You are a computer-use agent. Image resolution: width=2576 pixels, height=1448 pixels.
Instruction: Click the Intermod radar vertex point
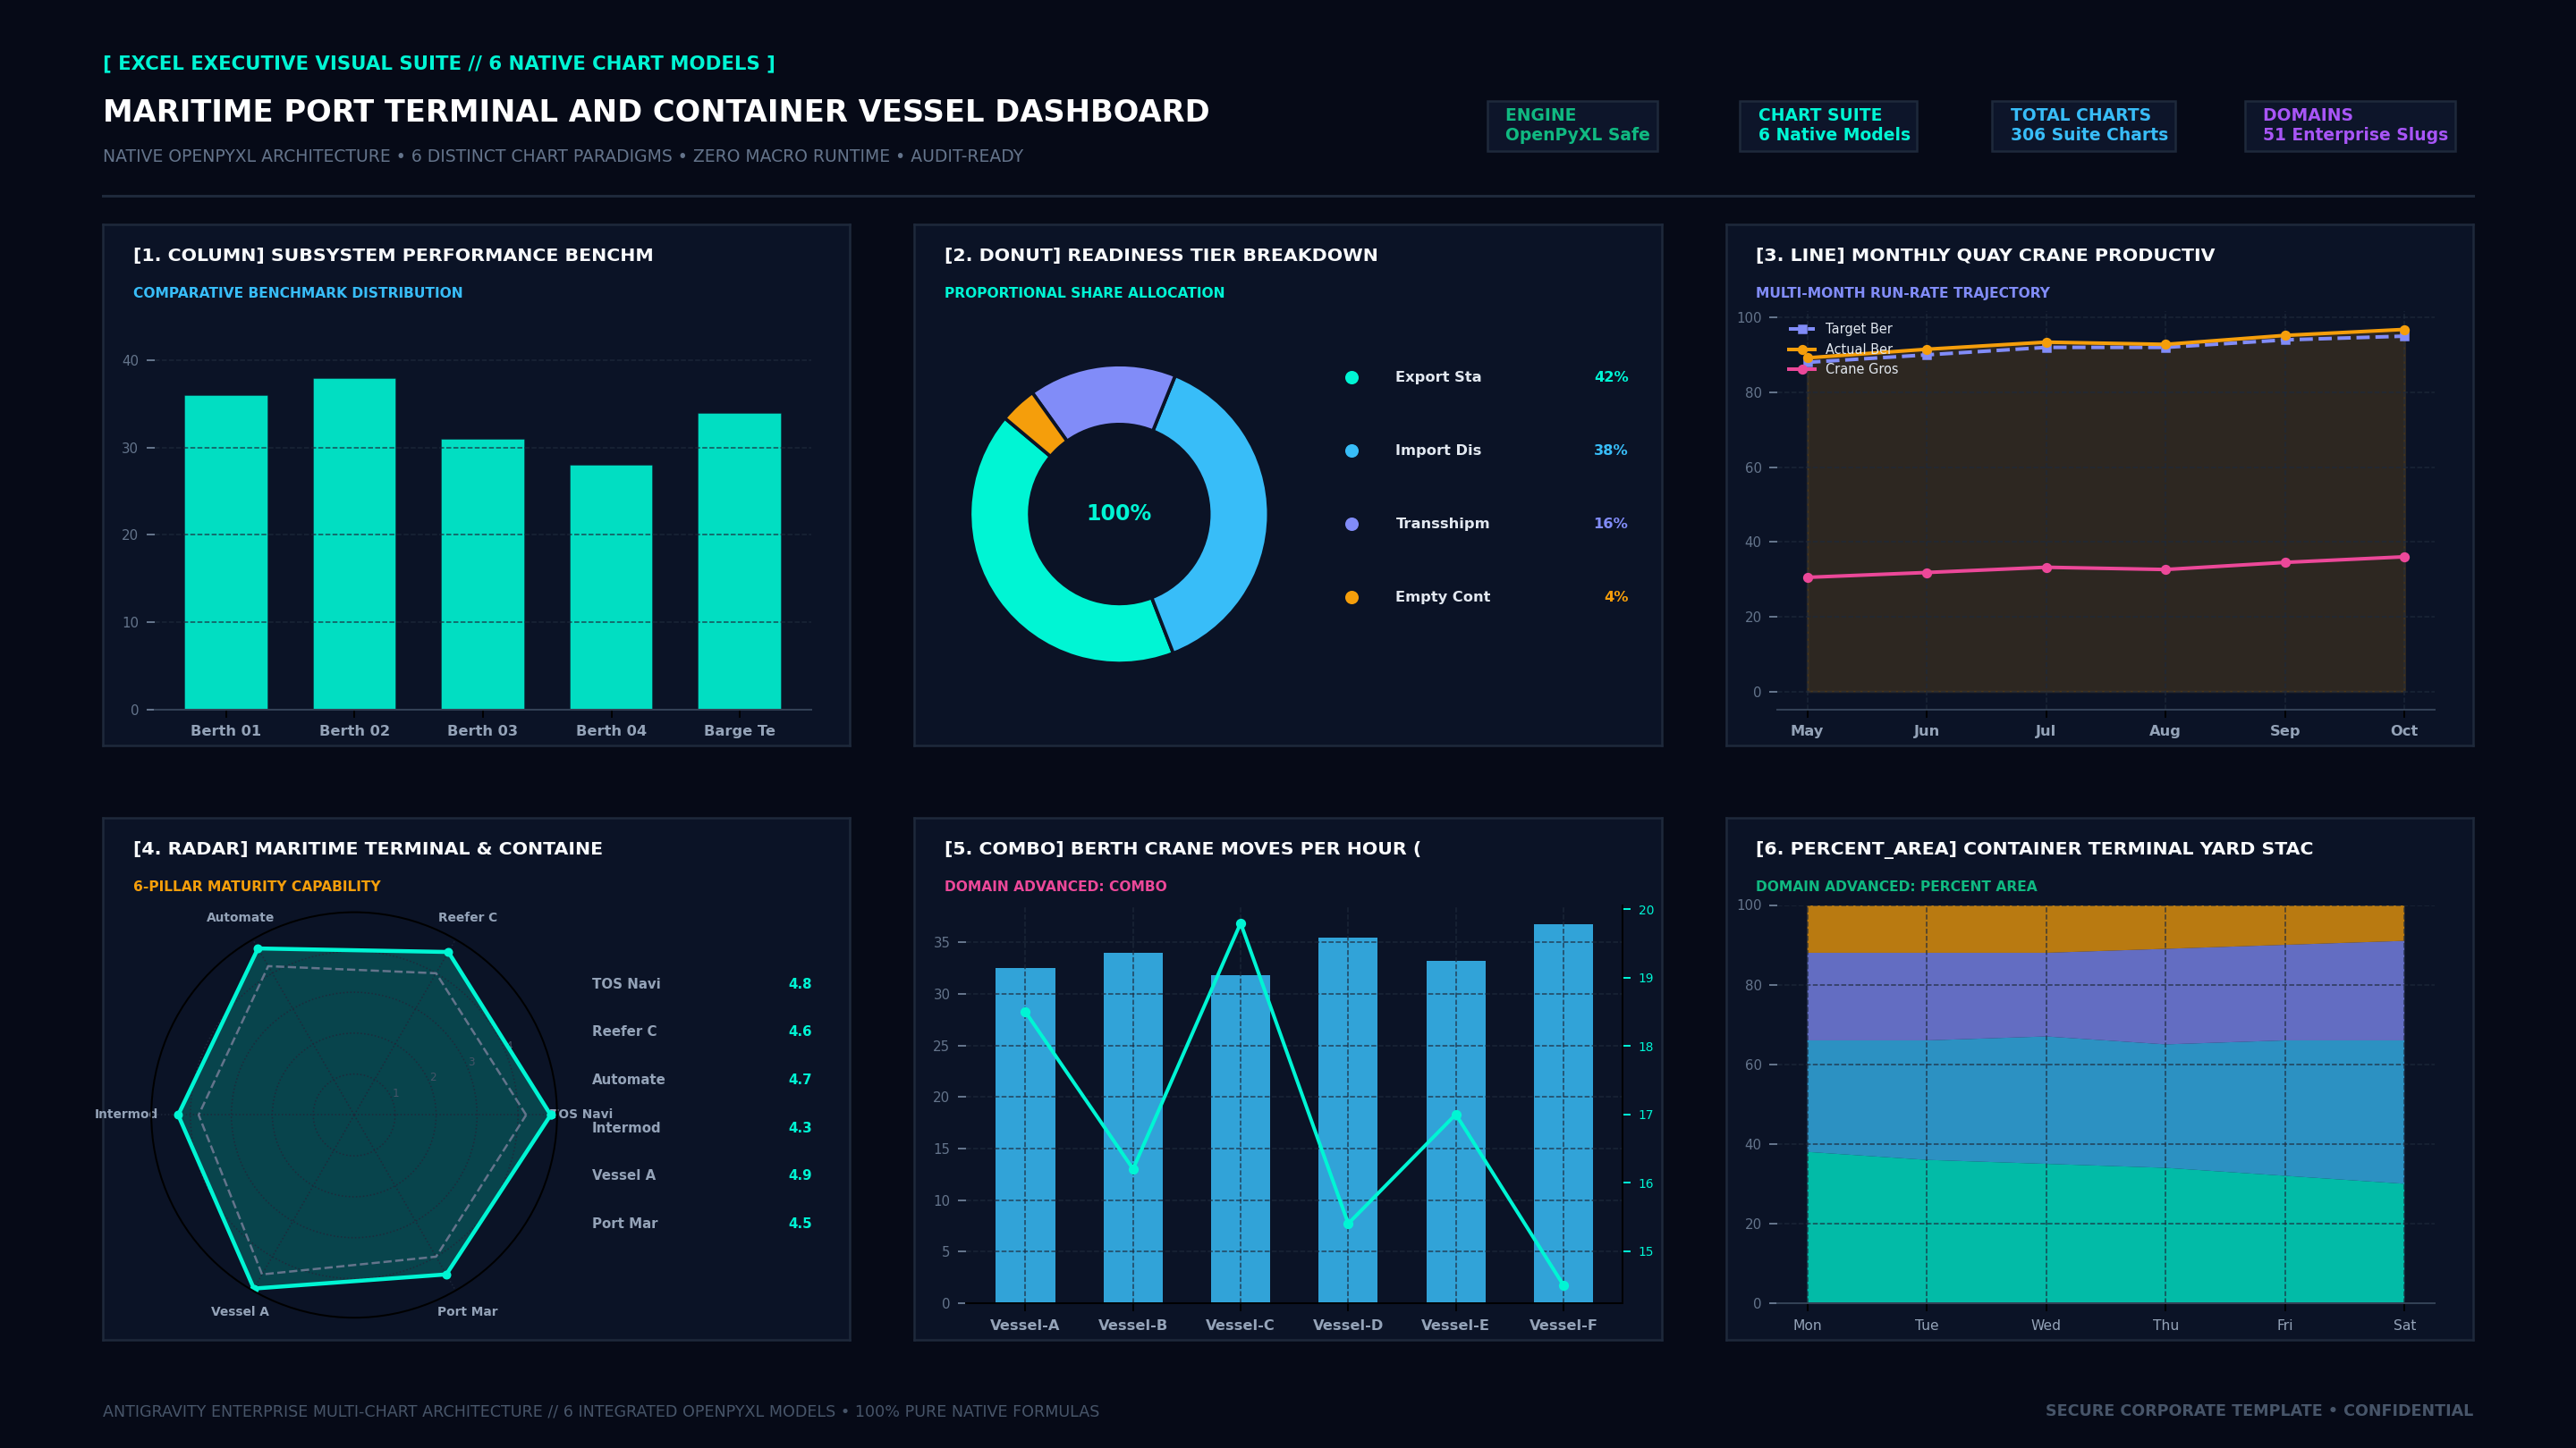[x=179, y=1115]
